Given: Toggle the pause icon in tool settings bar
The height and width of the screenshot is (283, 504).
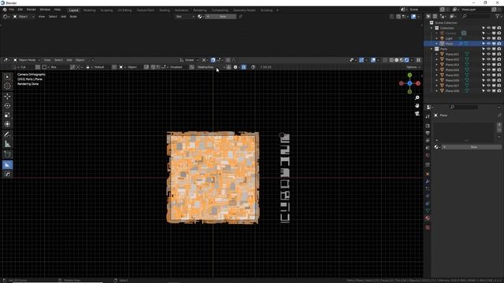Looking at the screenshot, I should (244, 67).
